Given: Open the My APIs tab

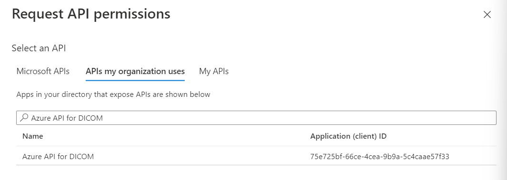Looking at the screenshot, I should click(214, 71).
